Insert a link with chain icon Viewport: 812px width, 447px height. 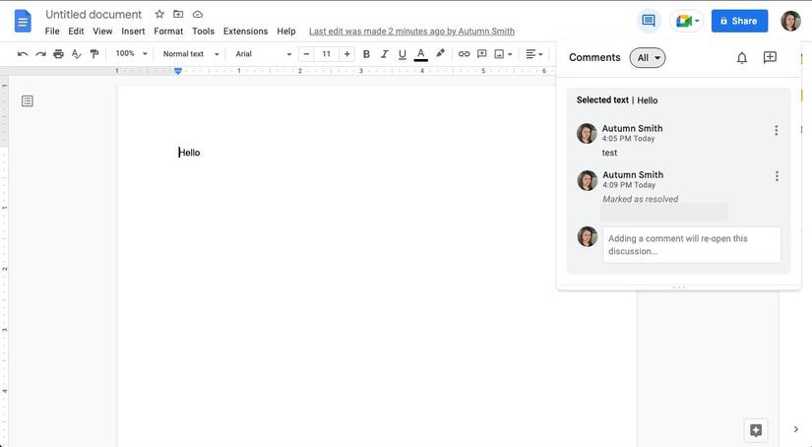click(x=464, y=54)
